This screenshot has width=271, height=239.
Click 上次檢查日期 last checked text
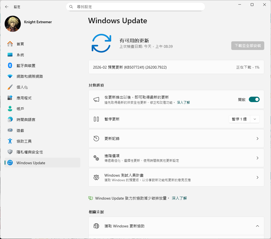[x=146, y=46]
